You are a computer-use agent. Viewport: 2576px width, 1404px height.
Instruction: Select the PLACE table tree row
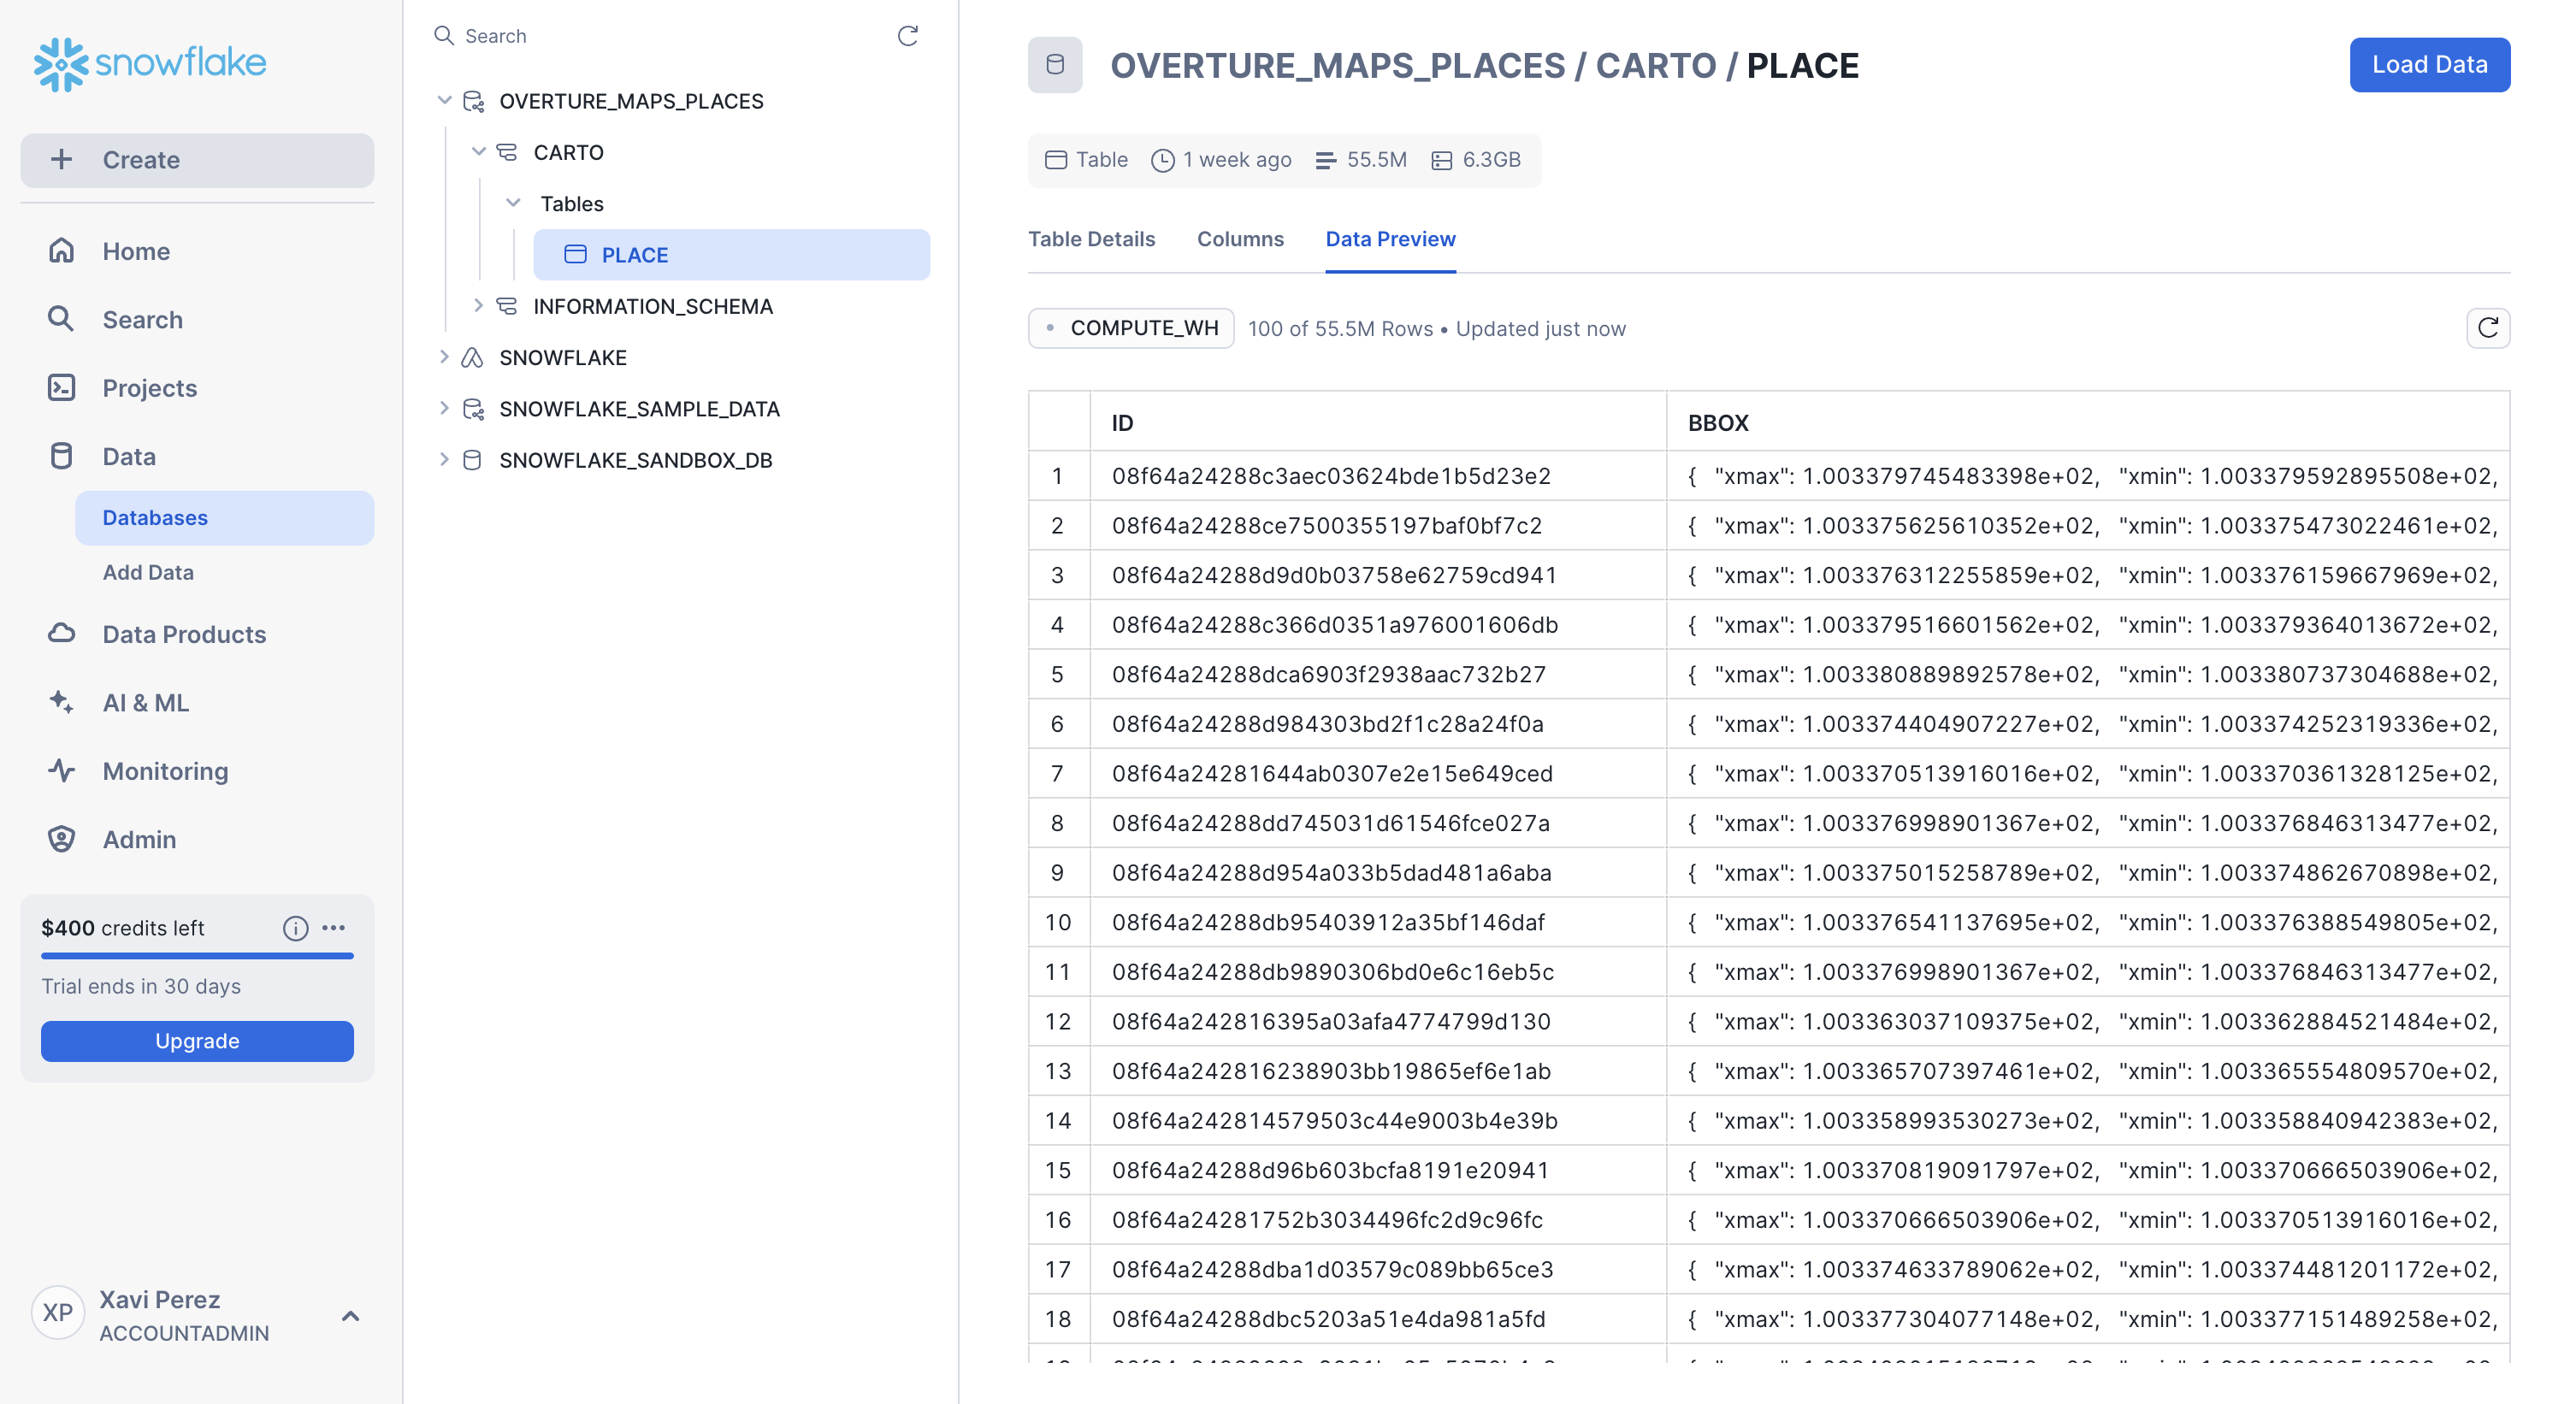point(731,254)
